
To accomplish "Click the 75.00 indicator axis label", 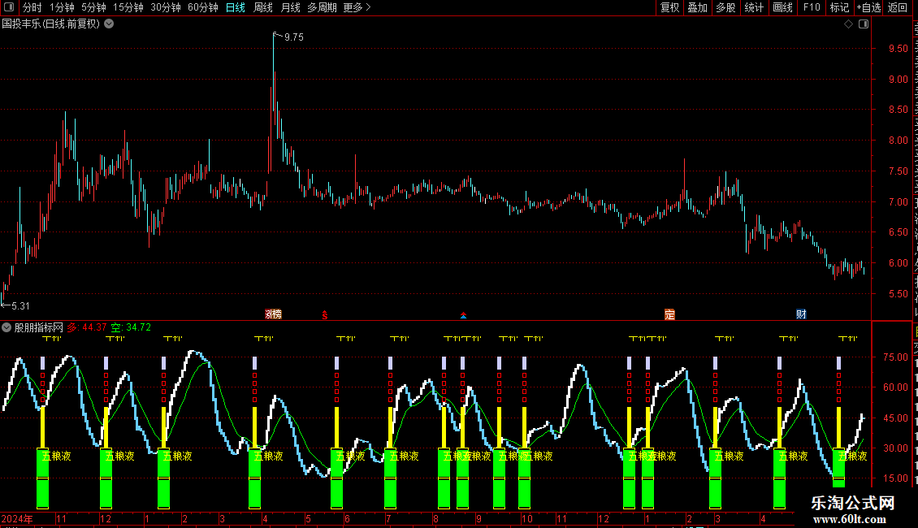I will pyautogui.click(x=895, y=357).
